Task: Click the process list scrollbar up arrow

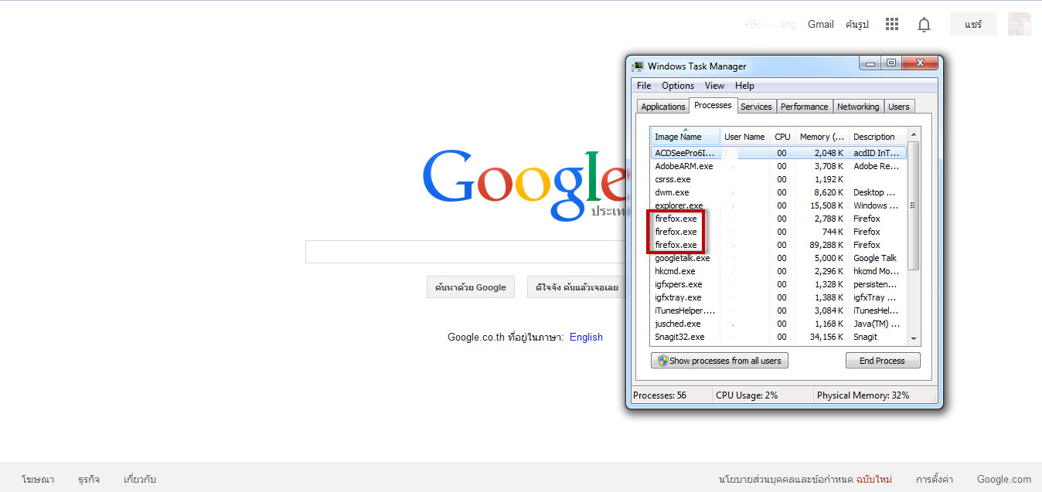Action: [x=913, y=134]
